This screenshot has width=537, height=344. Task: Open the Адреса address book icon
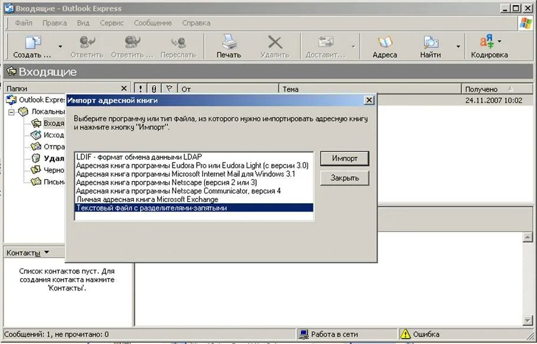coord(384,42)
